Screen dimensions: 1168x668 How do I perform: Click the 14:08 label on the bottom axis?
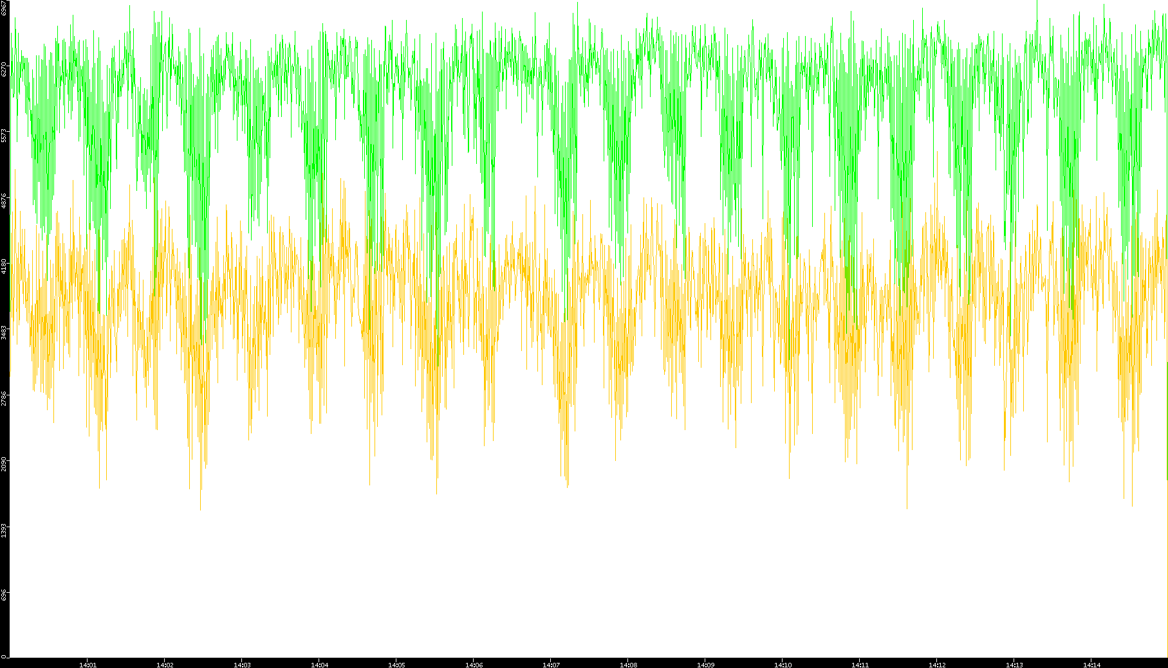tap(628, 665)
